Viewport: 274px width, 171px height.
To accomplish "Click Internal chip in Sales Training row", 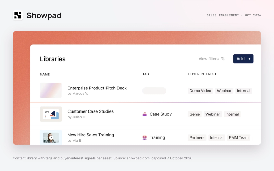I will click(x=217, y=138).
